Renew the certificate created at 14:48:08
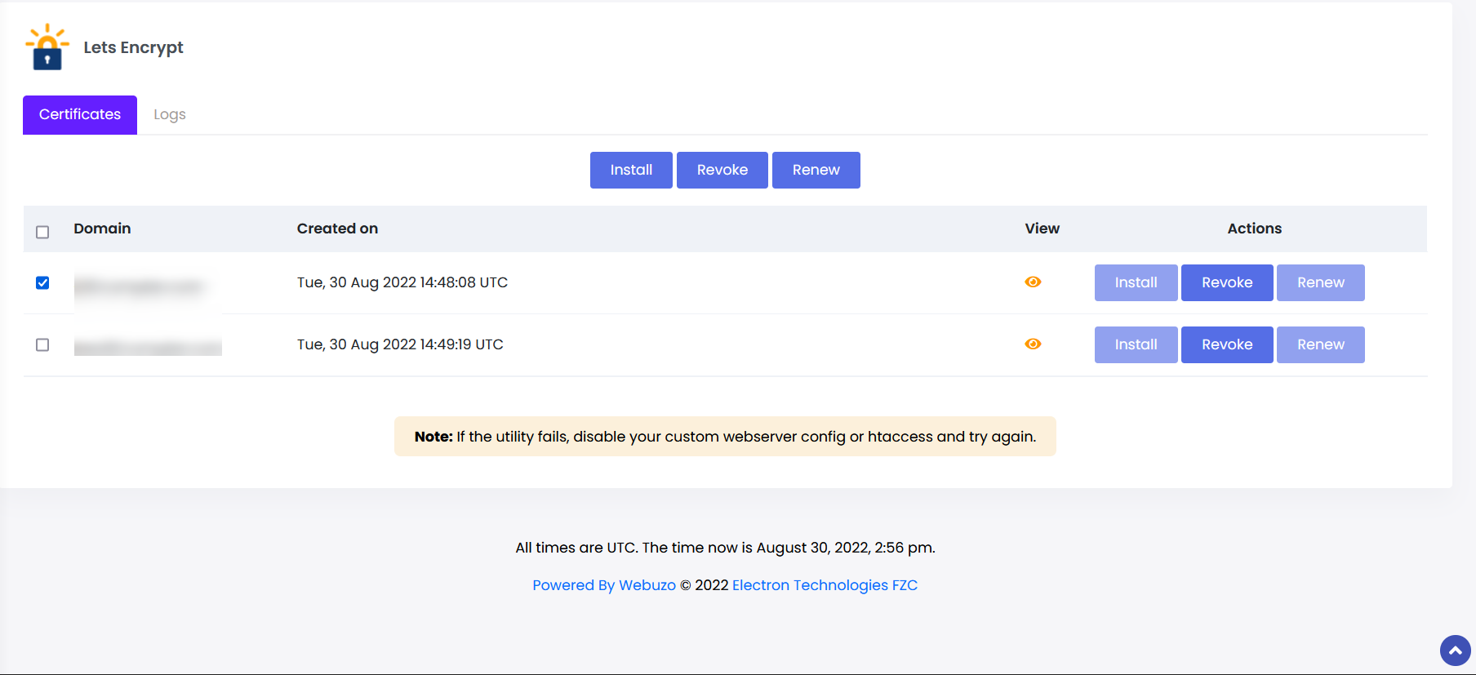1476x675 pixels. 1320,283
